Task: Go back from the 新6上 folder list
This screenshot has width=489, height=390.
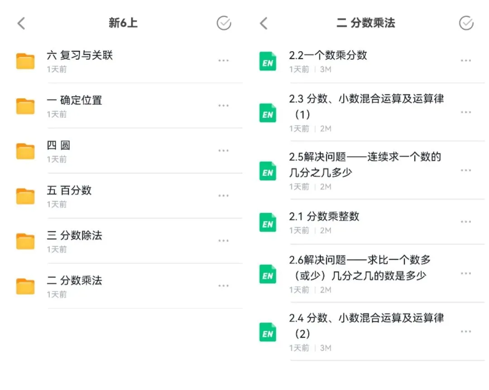Action: click(21, 24)
